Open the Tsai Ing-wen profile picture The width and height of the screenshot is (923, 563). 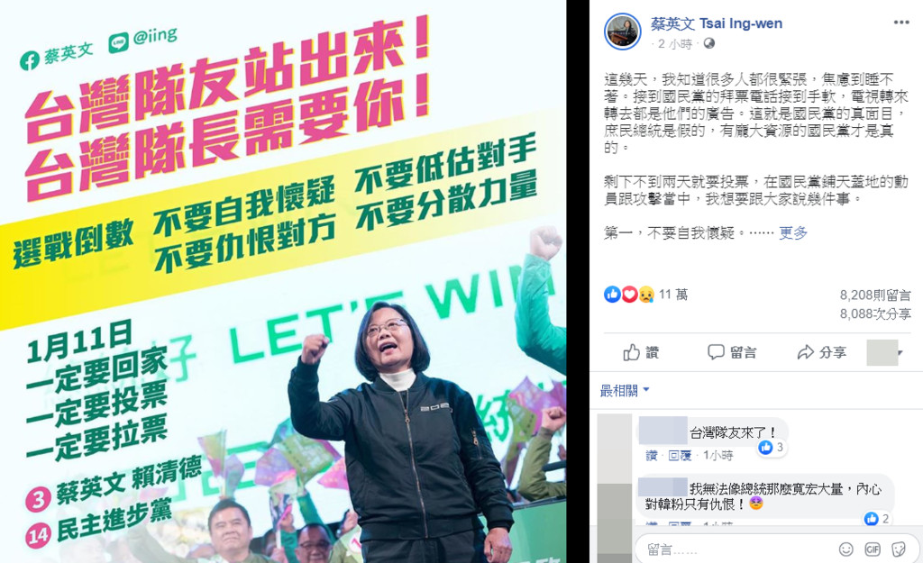pos(623,32)
